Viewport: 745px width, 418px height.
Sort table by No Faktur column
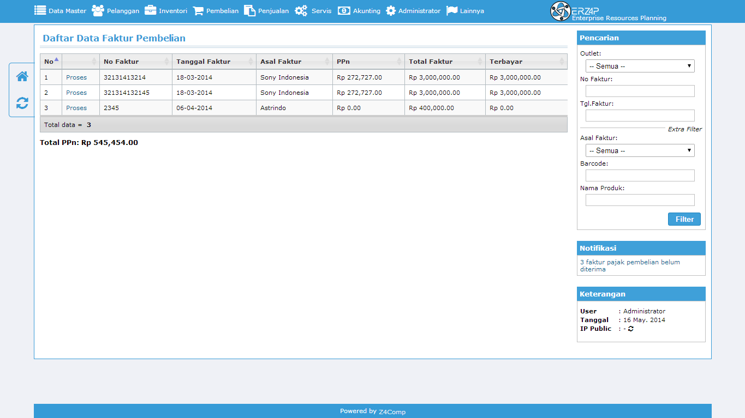[x=135, y=62]
